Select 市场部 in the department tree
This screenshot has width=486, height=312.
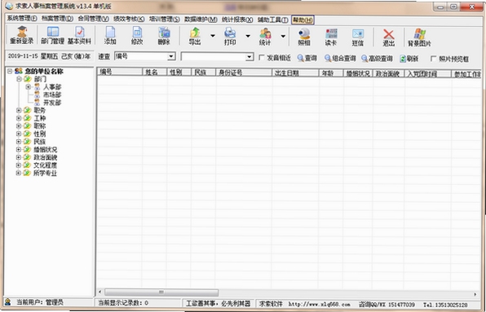click(x=51, y=94)
